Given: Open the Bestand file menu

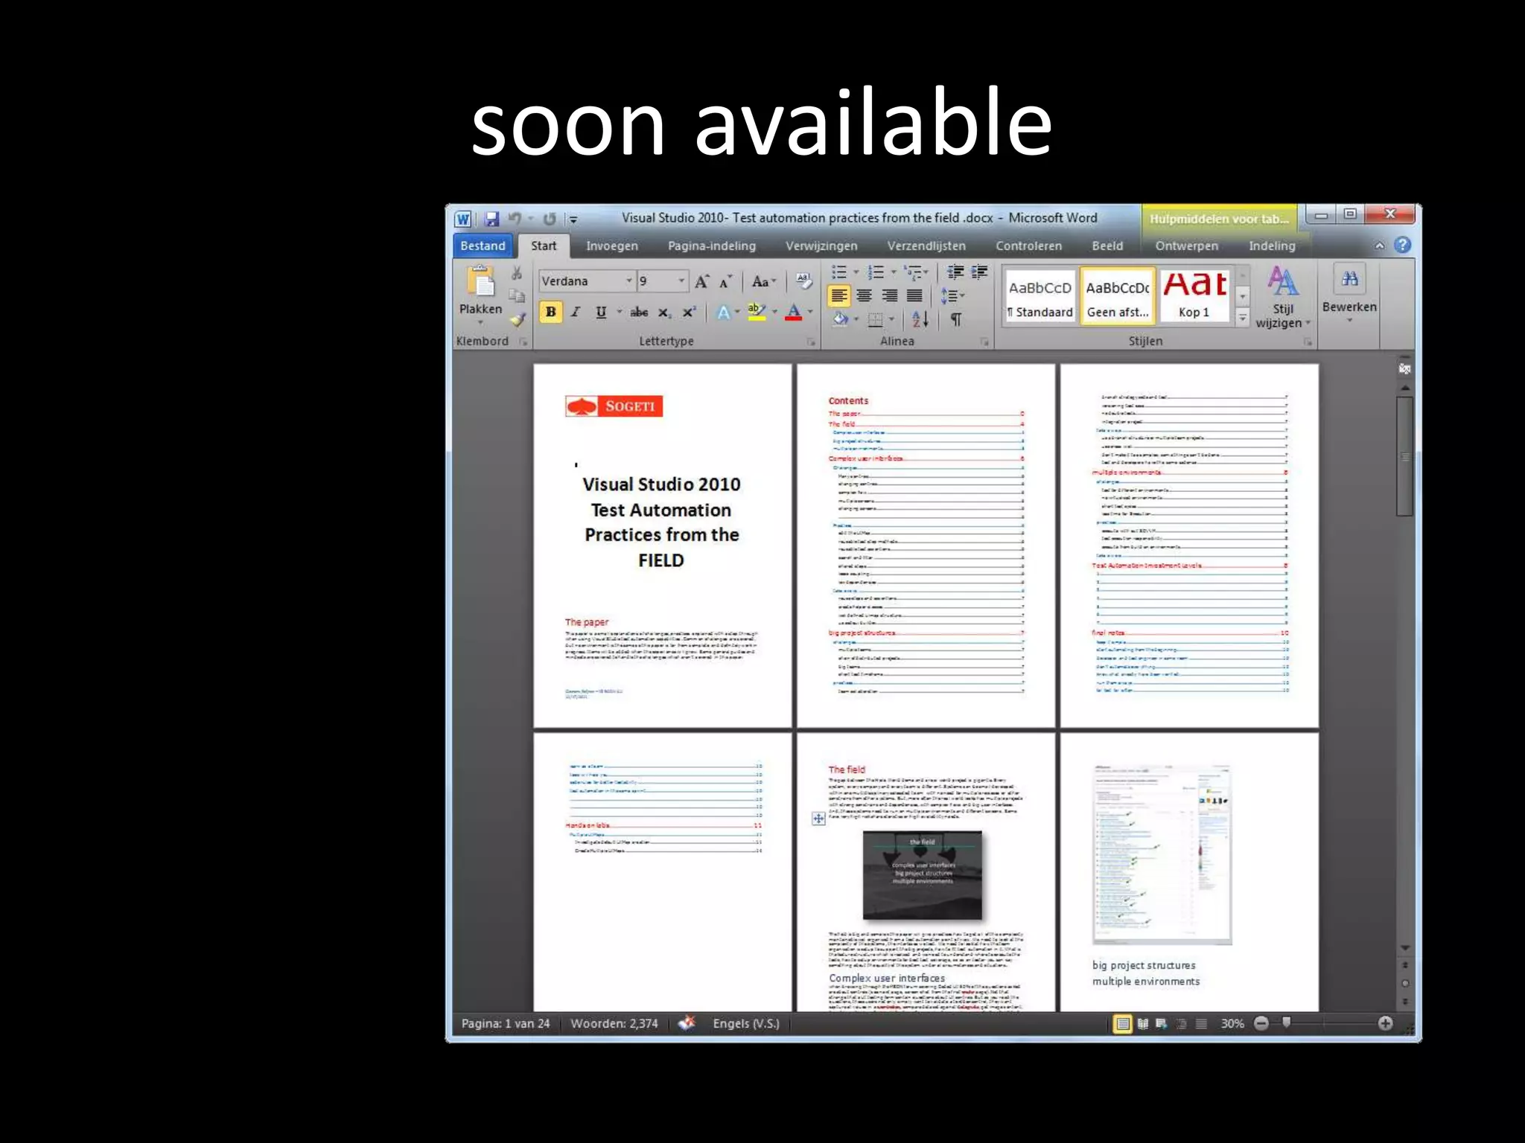Looking at the screenshot, I should coord(483,246).
